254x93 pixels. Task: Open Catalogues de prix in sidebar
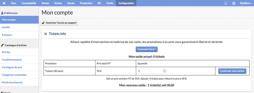pos(19,67)
